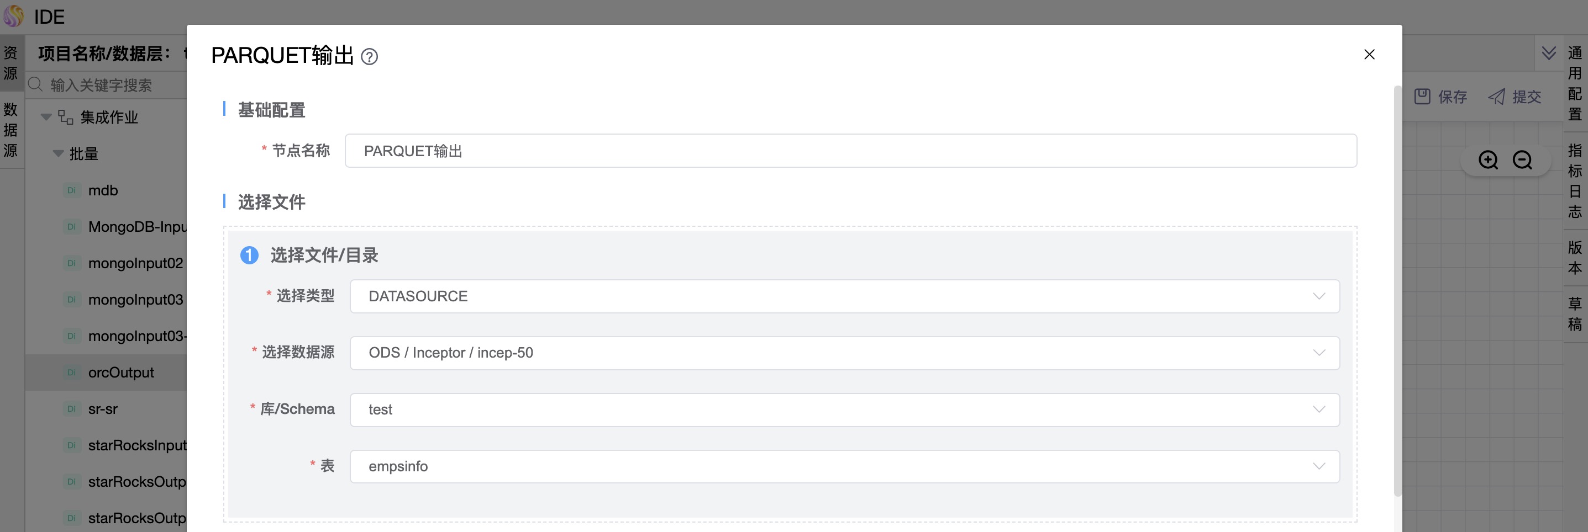This screenshot has width=1588, height=532.
Task: Switch to the 数据源 side tab
Action: coord(10,130)
